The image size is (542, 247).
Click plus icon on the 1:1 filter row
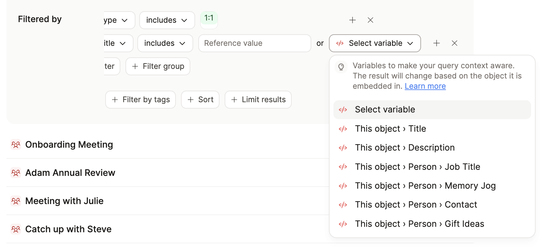pyautogui.click(x=352, y=20)
